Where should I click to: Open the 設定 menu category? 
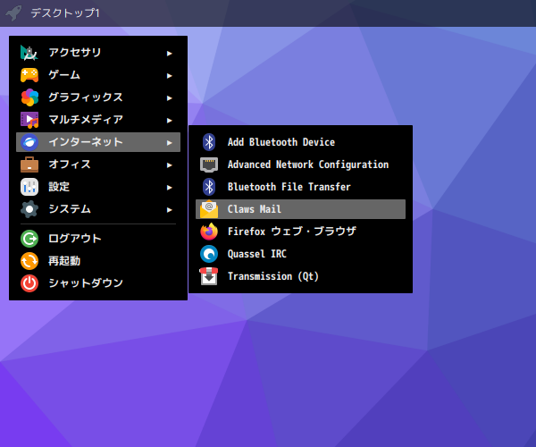tap(98, 187)
